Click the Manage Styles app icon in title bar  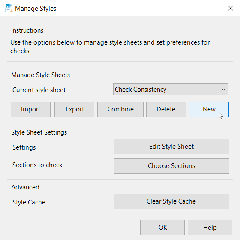[9, 9]
